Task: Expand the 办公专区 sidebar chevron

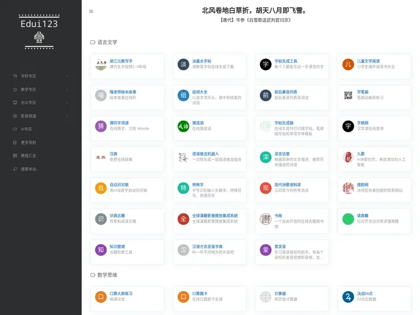Action: [x=67, y=103]
